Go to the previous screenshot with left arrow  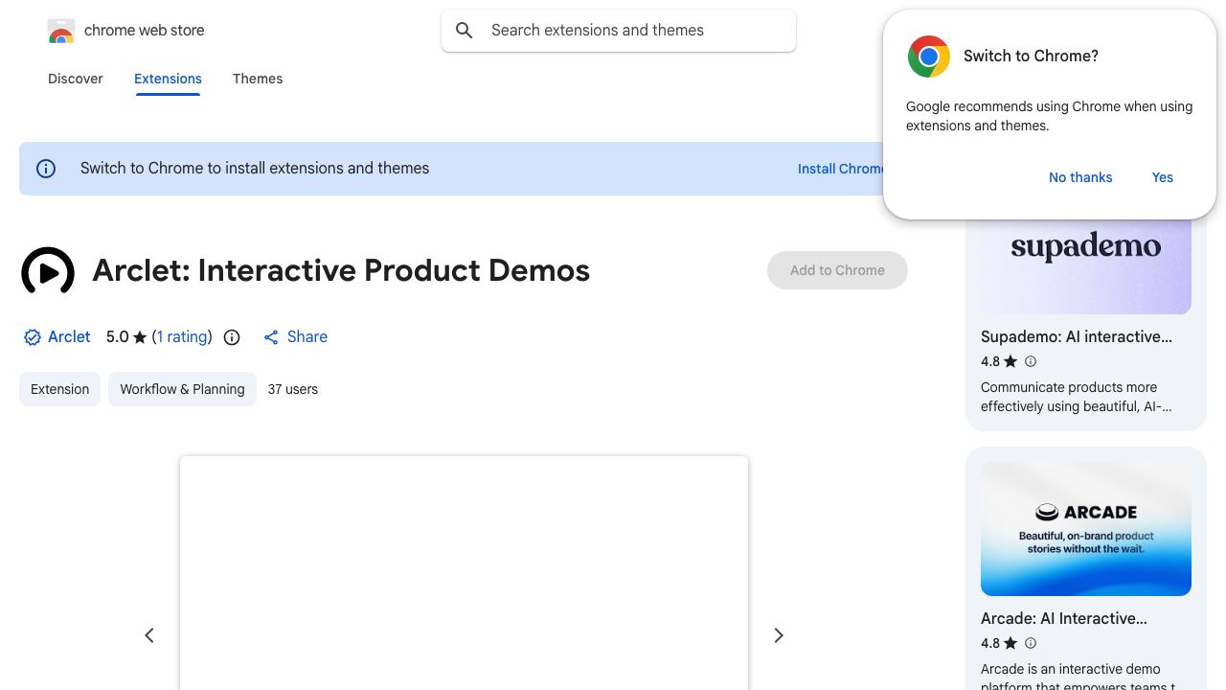tap(149, 635)
